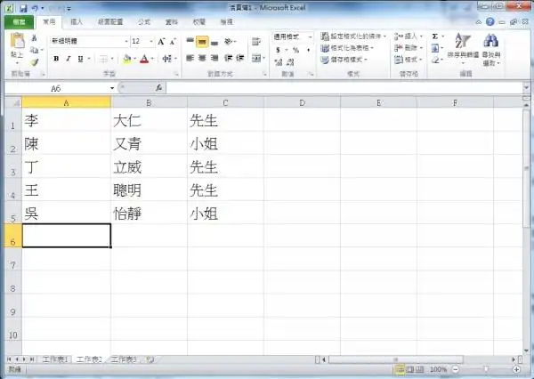Center text horizontally

pos(202,58)
